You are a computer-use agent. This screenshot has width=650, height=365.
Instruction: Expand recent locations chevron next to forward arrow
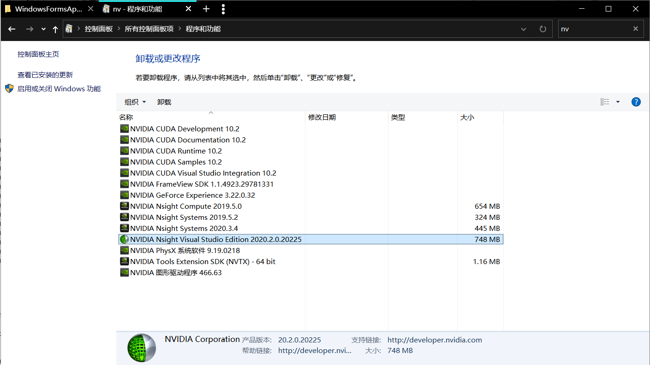coord(43,29)
